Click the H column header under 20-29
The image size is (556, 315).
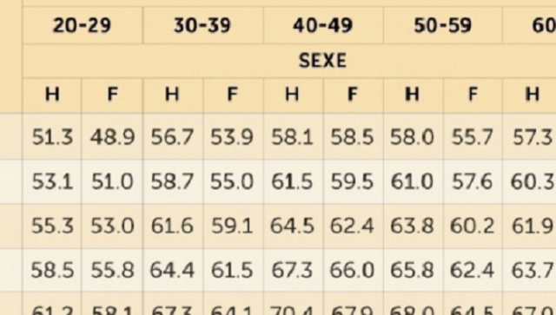pyautogui.click(x=52, y=95)
